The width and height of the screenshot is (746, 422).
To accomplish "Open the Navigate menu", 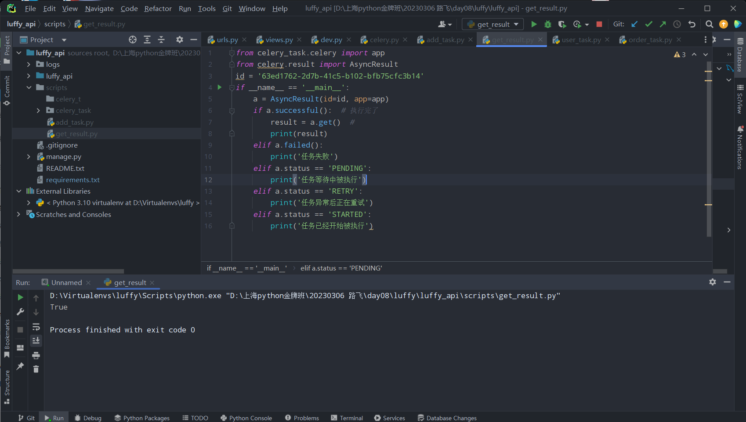I will coord(99,8).
